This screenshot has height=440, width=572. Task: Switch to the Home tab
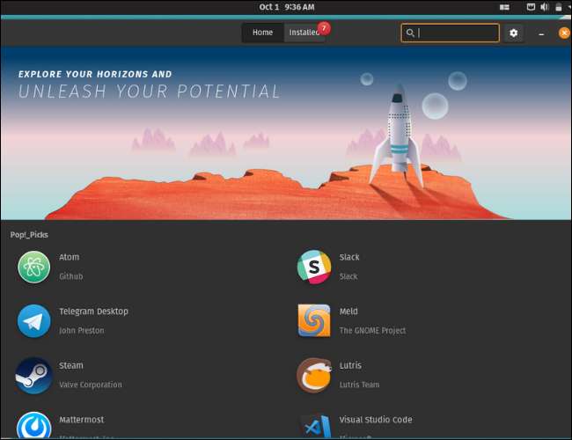point(262,33)
